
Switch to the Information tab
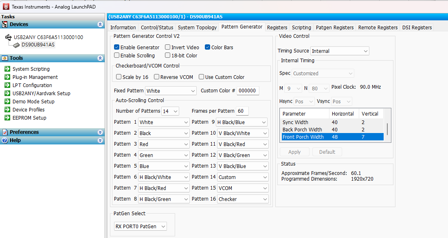coord(123,27)
